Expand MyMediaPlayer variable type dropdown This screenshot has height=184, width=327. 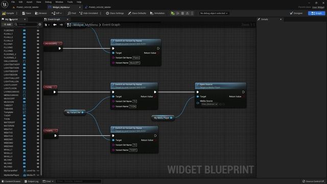38,175
